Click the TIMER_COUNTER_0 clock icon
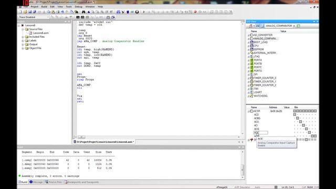 (x=252, y=78)
